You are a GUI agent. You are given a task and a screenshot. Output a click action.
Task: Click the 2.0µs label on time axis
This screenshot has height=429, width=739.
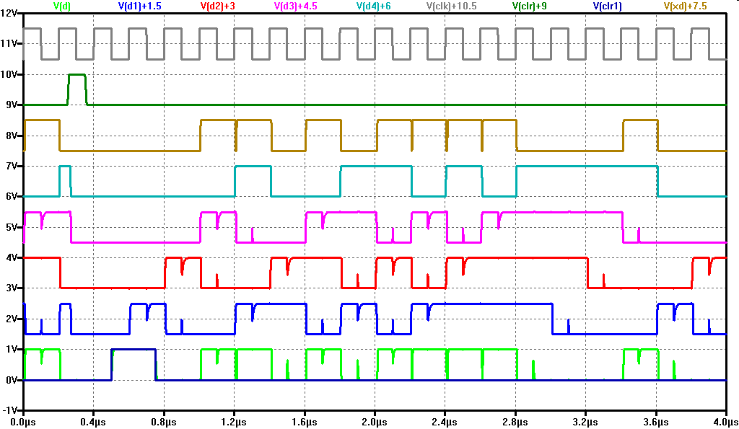click(x=375, y=420)
